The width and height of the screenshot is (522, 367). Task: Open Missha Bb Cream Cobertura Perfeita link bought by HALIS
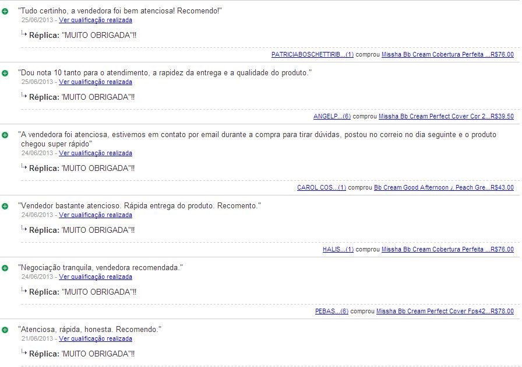(x=447, y=249)
